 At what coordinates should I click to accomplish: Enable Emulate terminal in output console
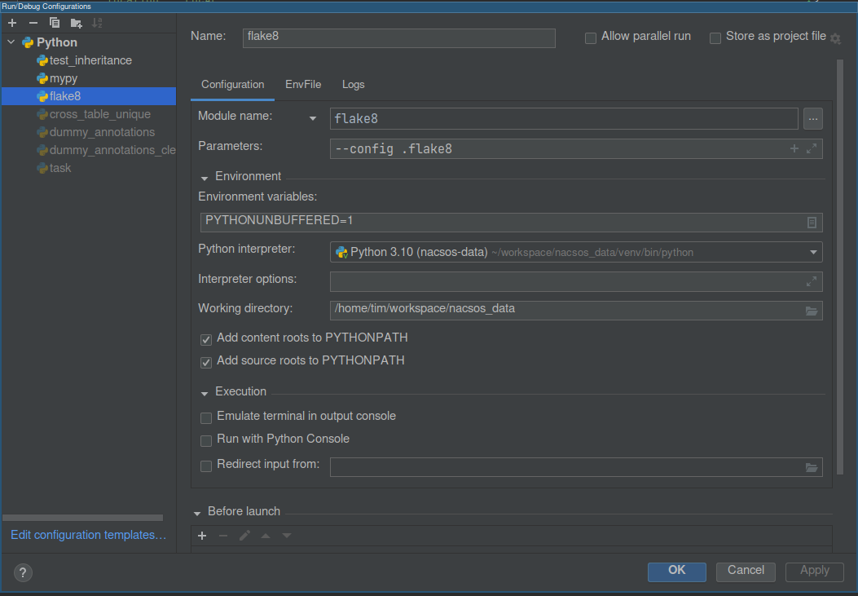coord(206,417)
